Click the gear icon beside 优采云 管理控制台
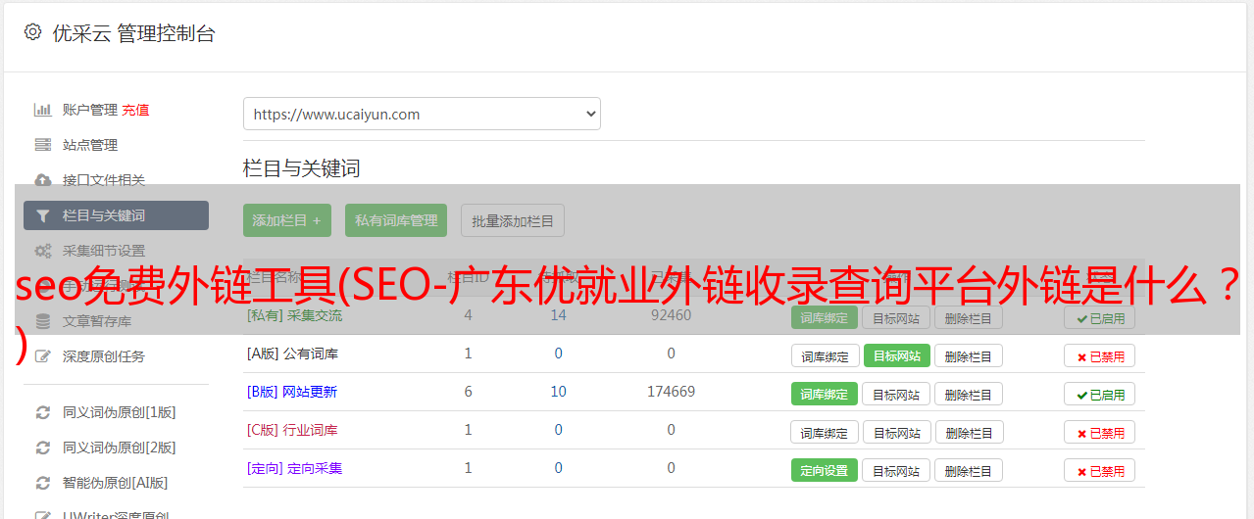The height and width of the screenshot is (519, 1254). (x=32, y=32)
